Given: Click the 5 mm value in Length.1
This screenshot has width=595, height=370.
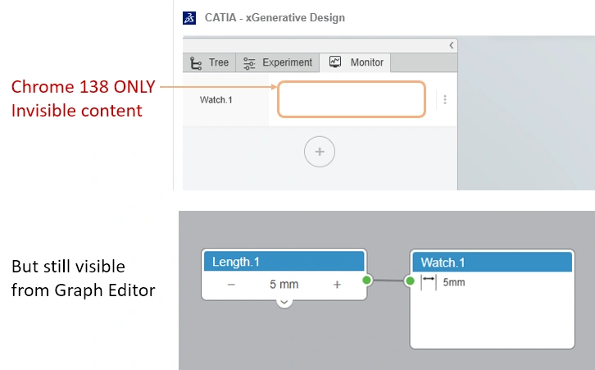Looking at the screenshot, I should pyautogui.click(x=284, y=284).
